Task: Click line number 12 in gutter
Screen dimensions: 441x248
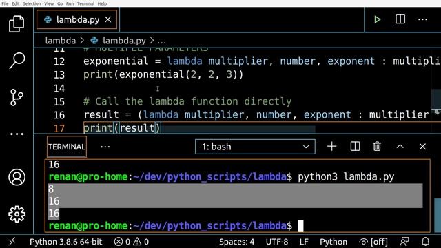Action: click(x=59, y=61)
